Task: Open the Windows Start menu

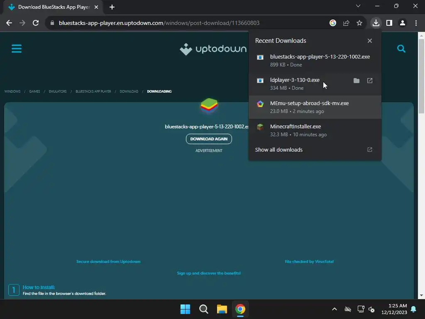Action: click(x=186, y=309)
